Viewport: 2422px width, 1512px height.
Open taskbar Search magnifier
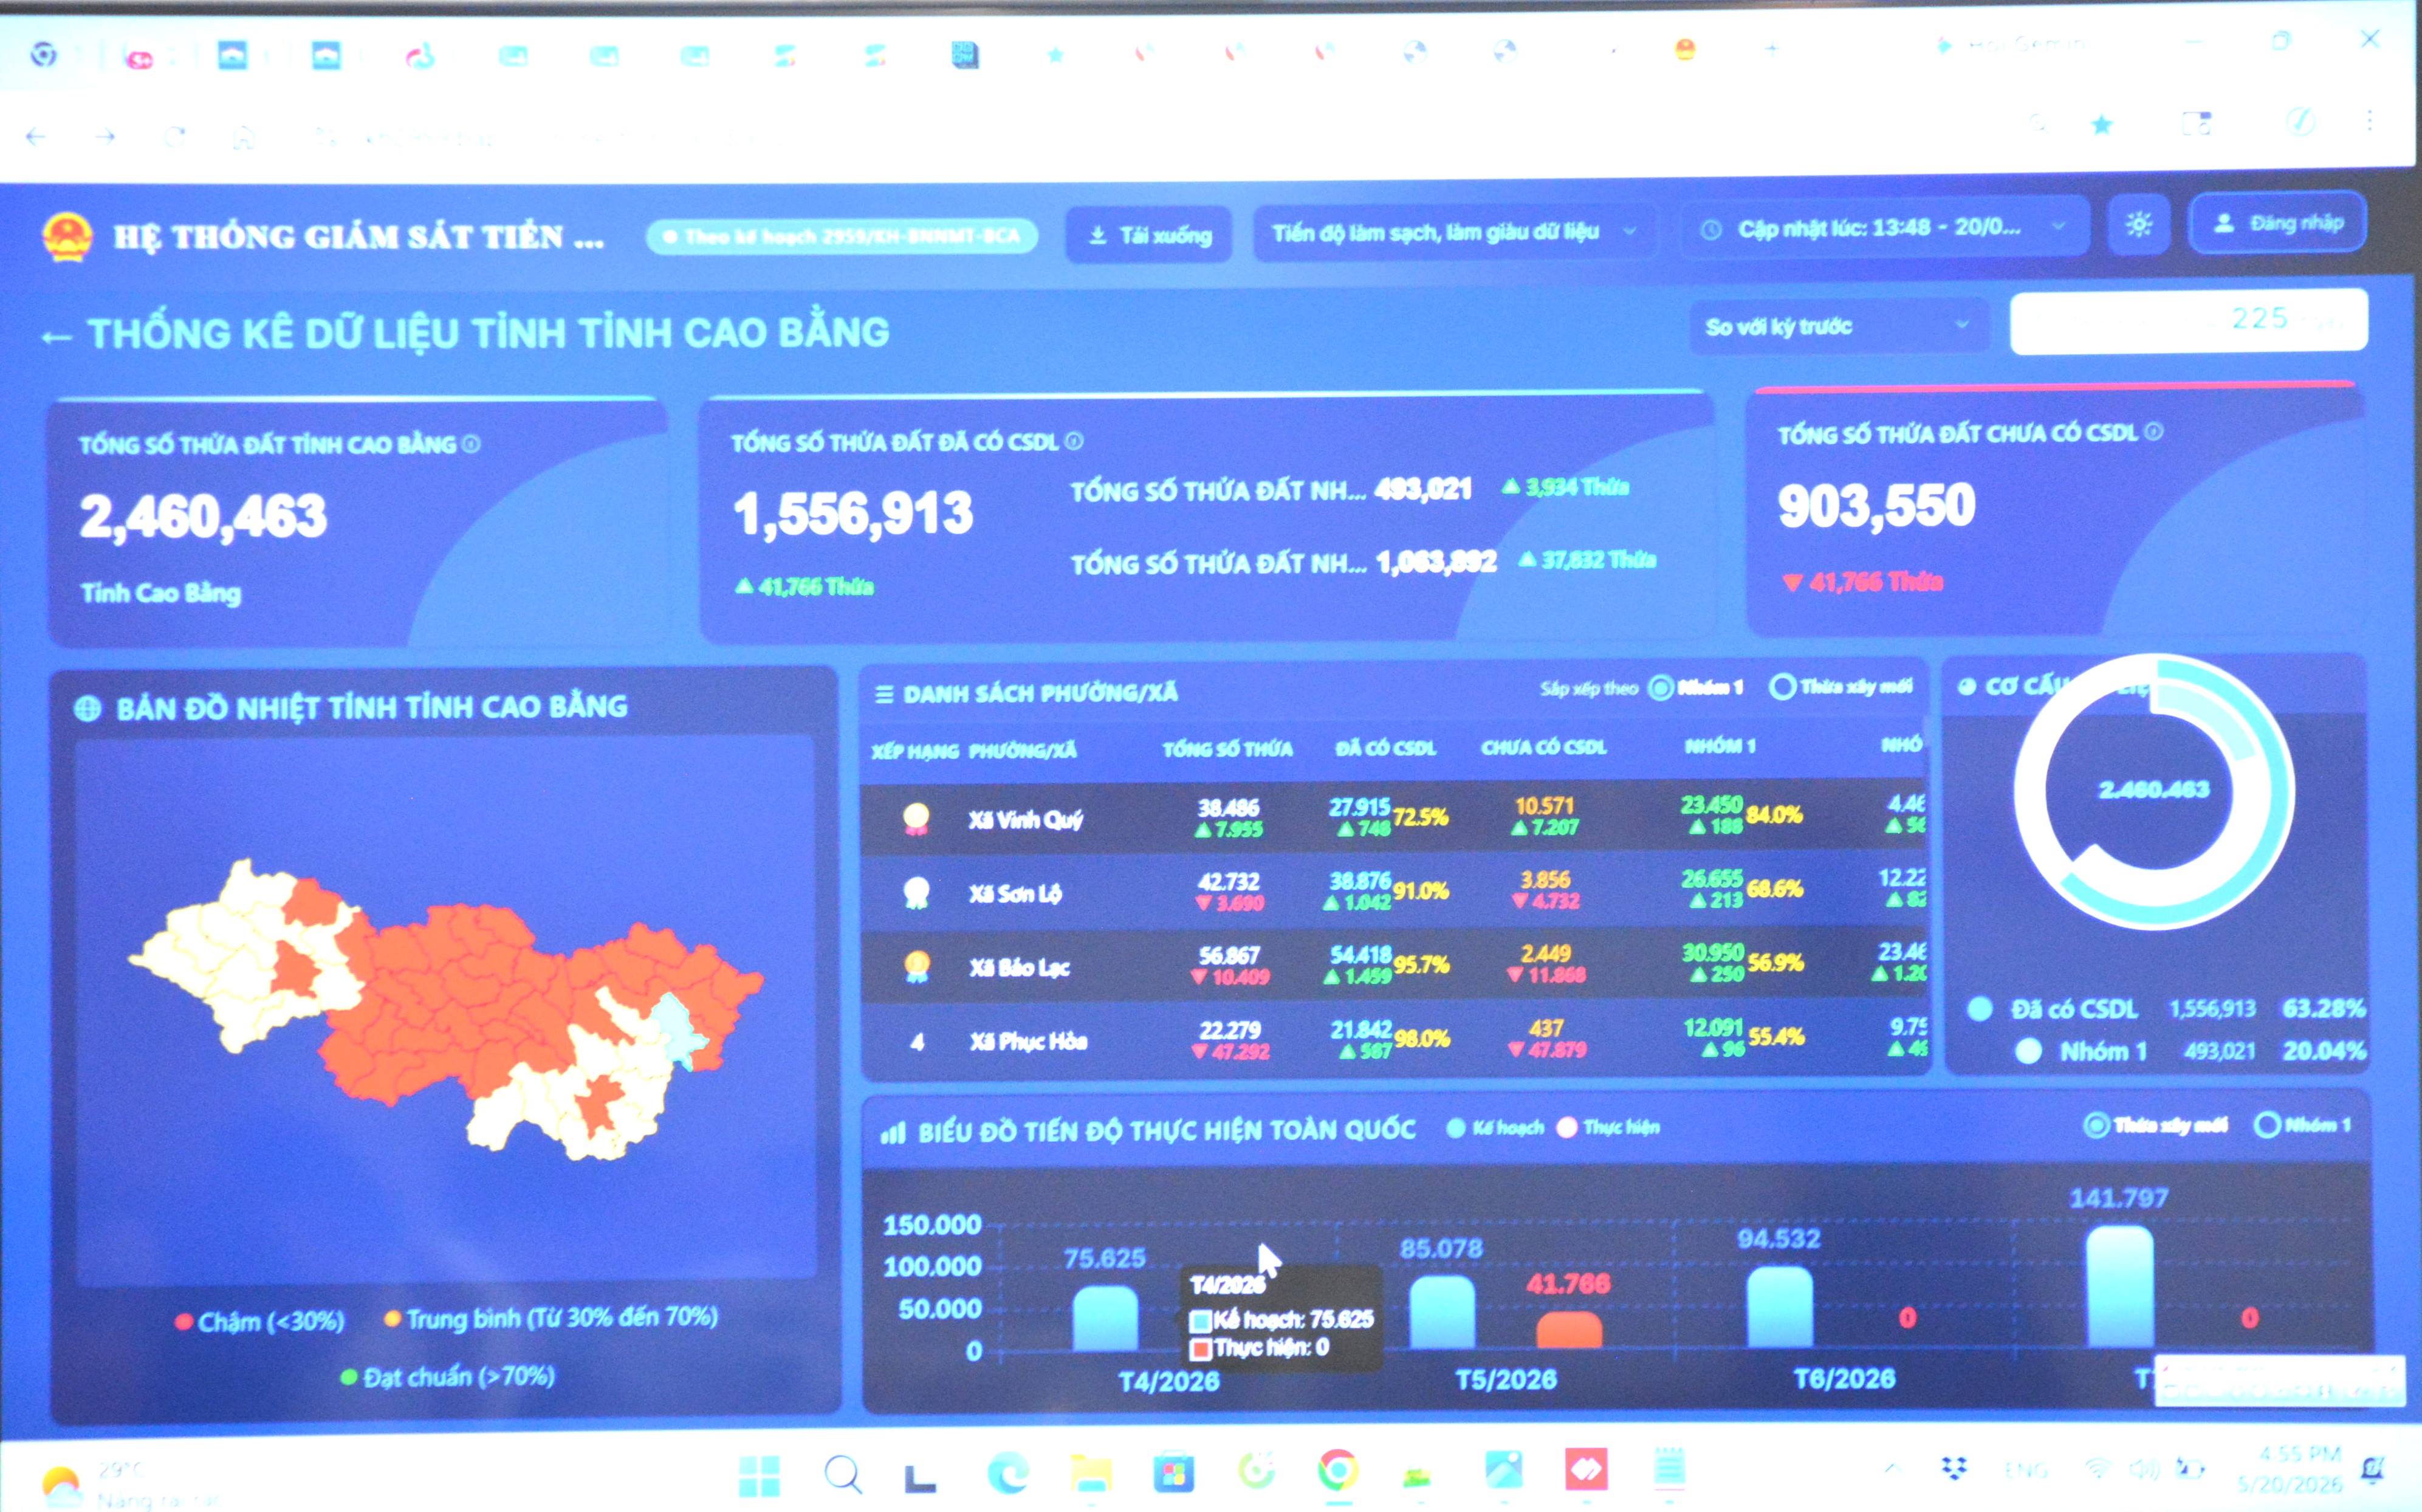click(843, 1475)
